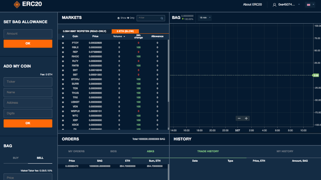321x180 pixels.
Task: Click the Digits input field
Action: pyautogui.click(x=28, y=113)
